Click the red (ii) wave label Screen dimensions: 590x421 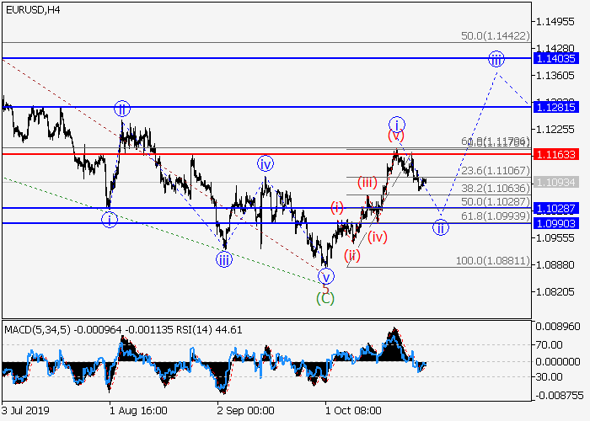[x=352, y=255]
